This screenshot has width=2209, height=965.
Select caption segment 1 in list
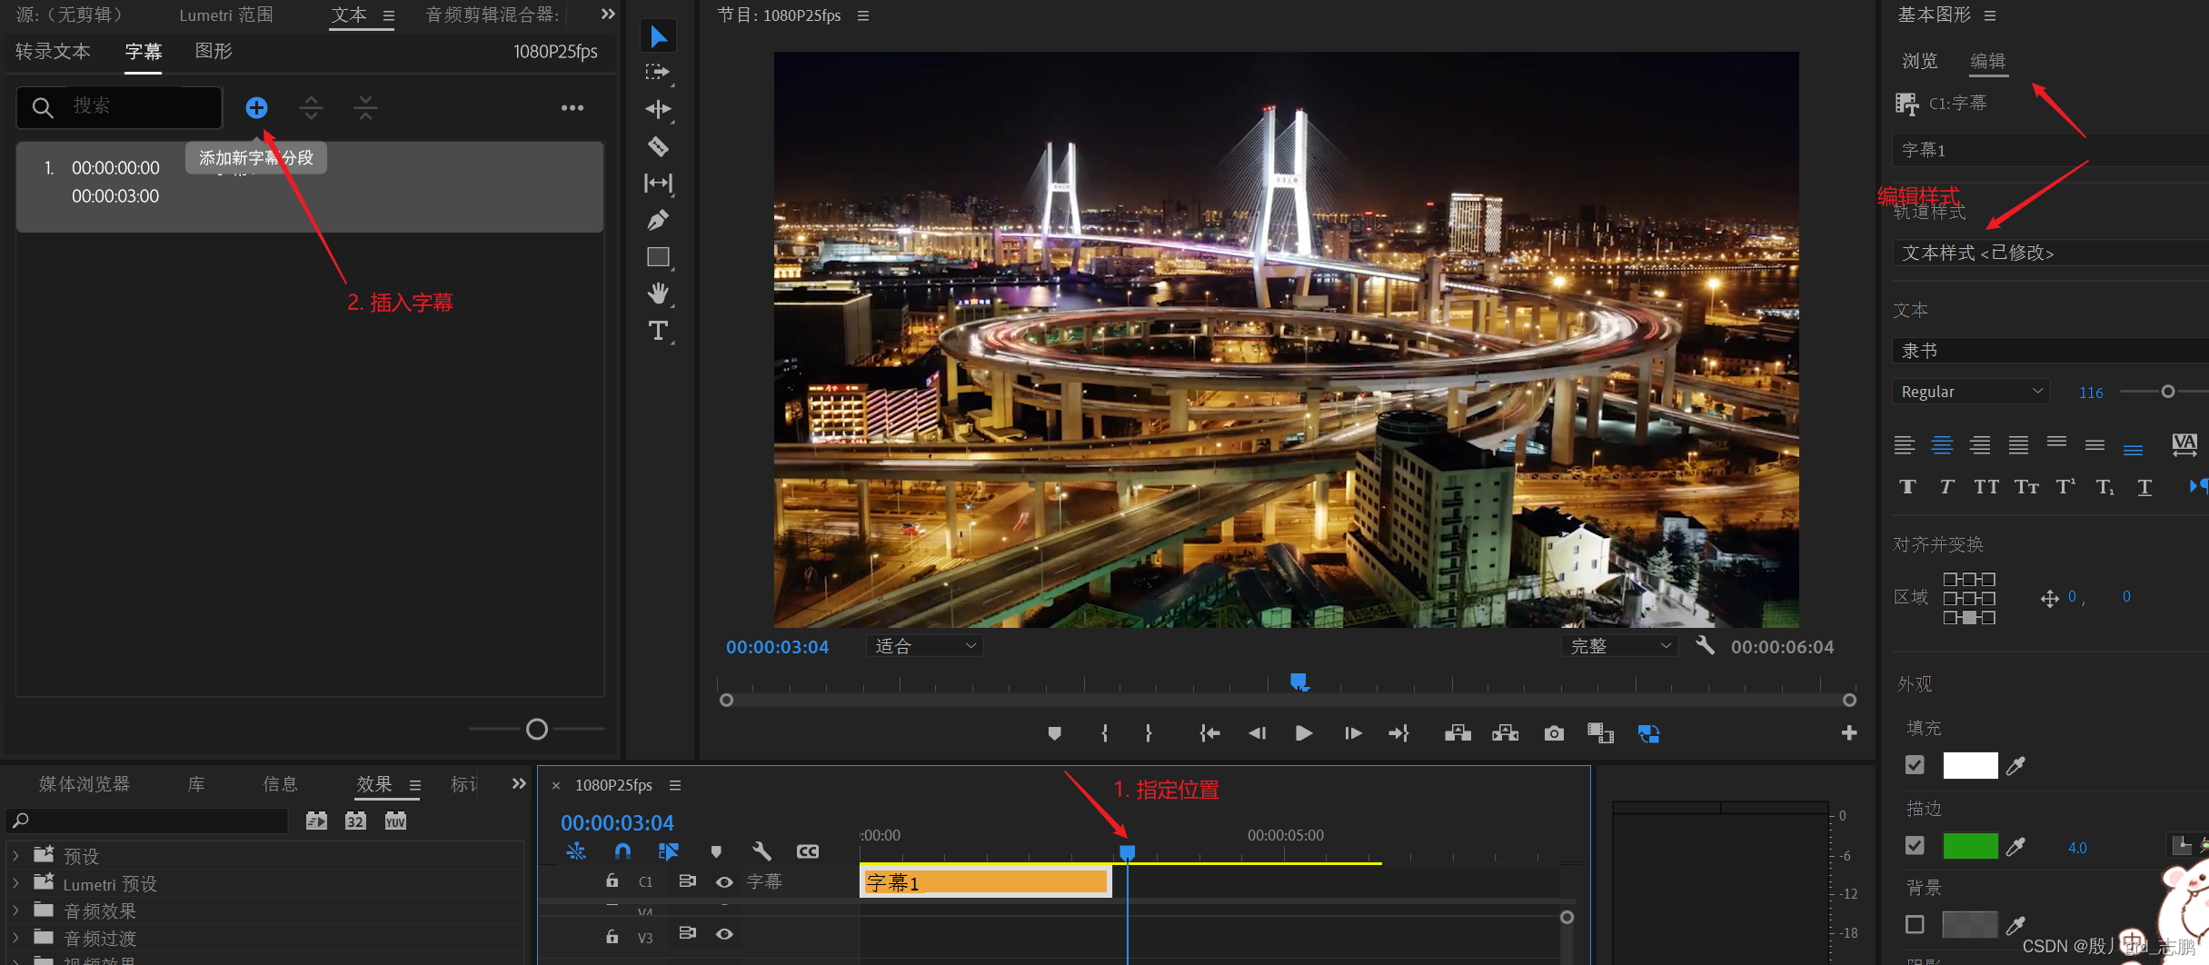point(310,186)
